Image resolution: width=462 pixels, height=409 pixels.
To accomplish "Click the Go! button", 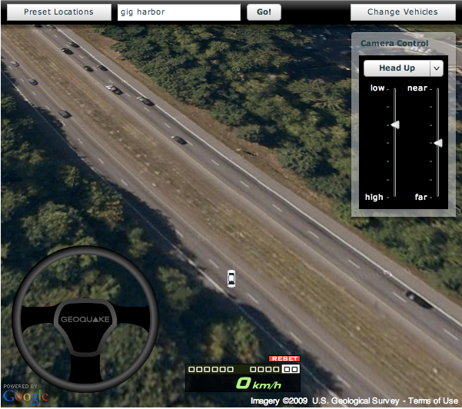I will click(264, 12).
